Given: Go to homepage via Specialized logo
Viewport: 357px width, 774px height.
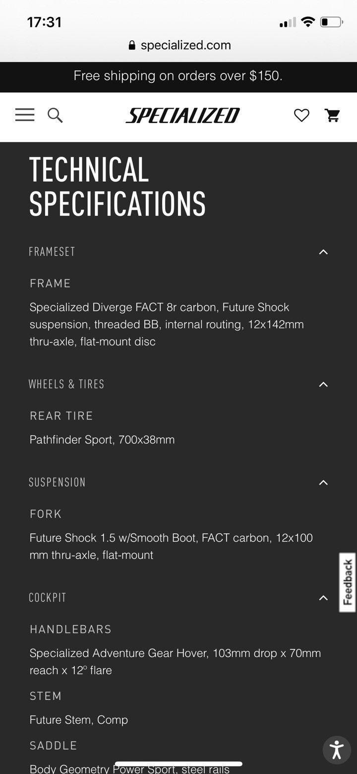Looking at the screenshot, I should click(182, 116).
